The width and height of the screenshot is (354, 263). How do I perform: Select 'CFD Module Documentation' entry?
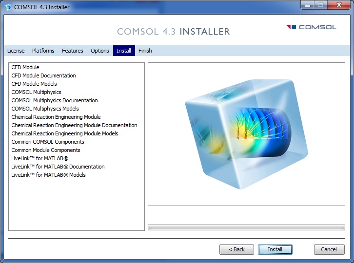(43, 75)
